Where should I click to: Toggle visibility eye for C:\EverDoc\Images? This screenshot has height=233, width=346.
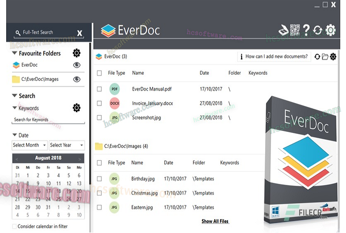click(x=76, y=79)
